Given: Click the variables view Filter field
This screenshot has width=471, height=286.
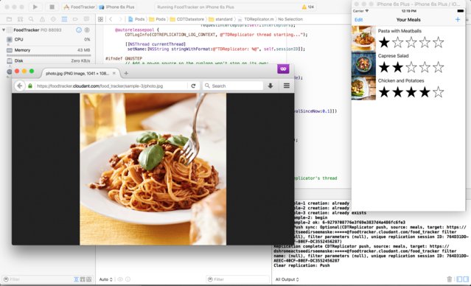Looking at the screenshot, I should (238, 279).
